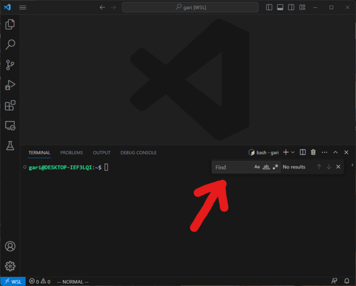Screen dimensions: 356x286
Task: Open the feedback icon in status bar
Action: pos(334,281)
